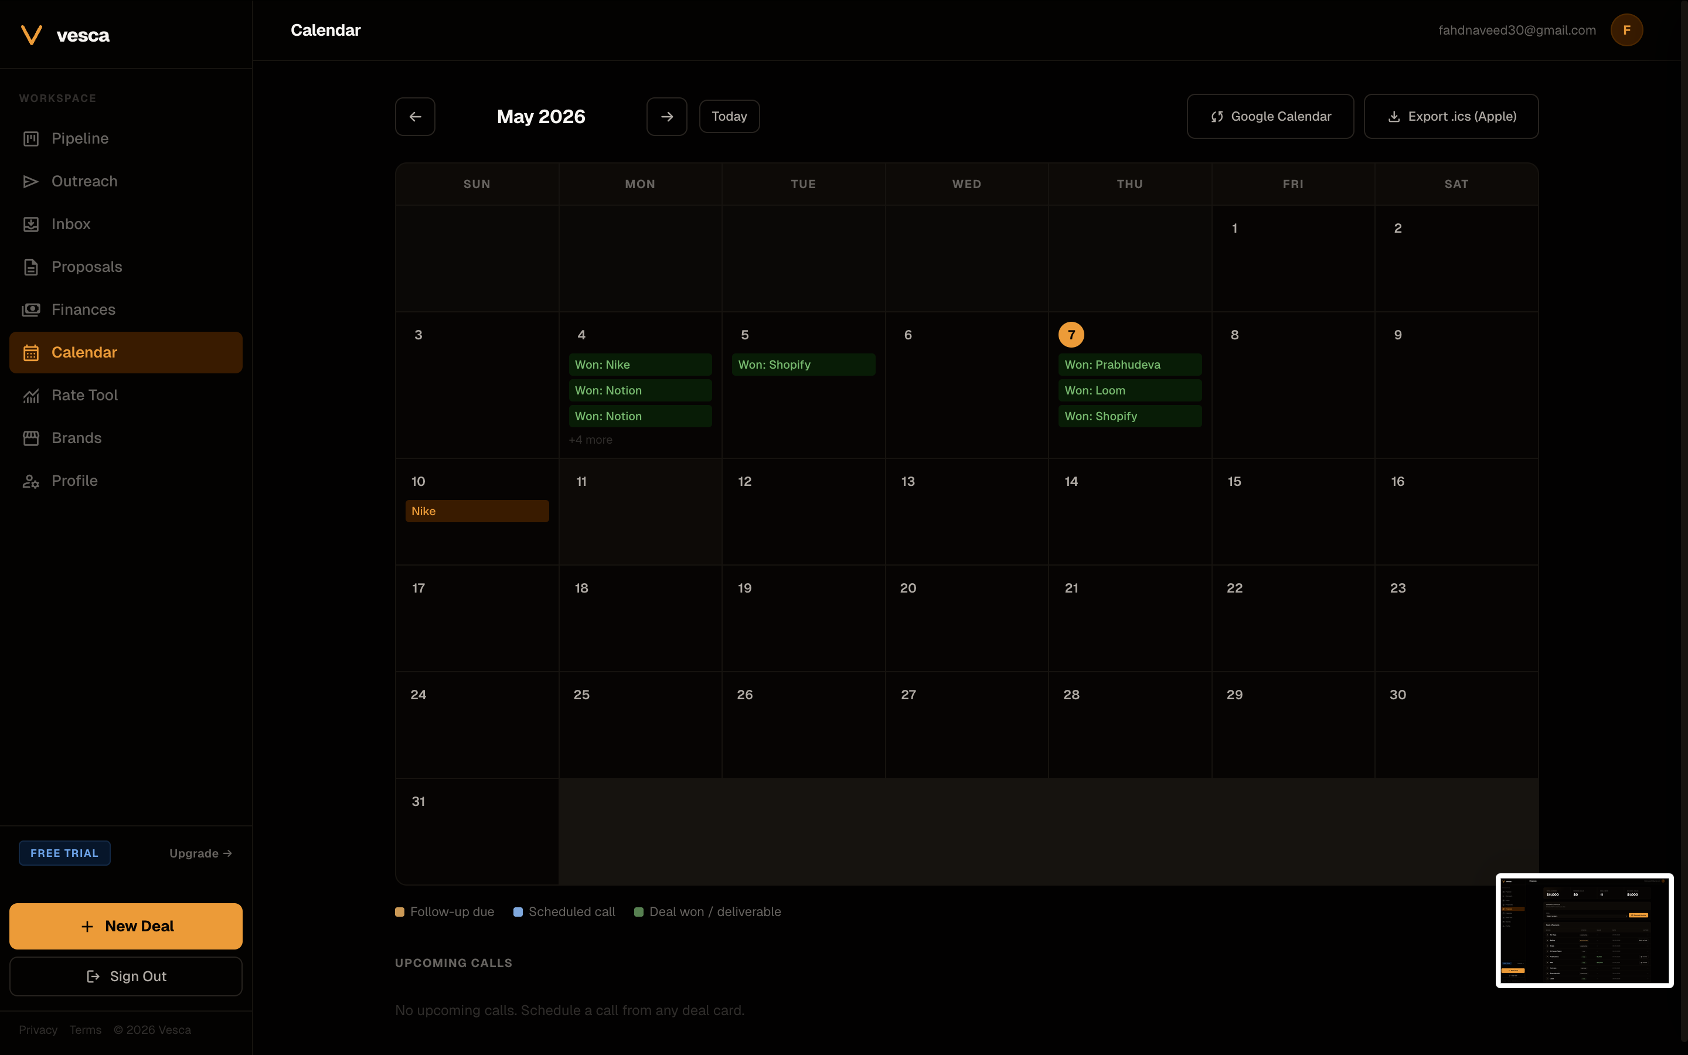Sign Out of the account

point(125,976)
